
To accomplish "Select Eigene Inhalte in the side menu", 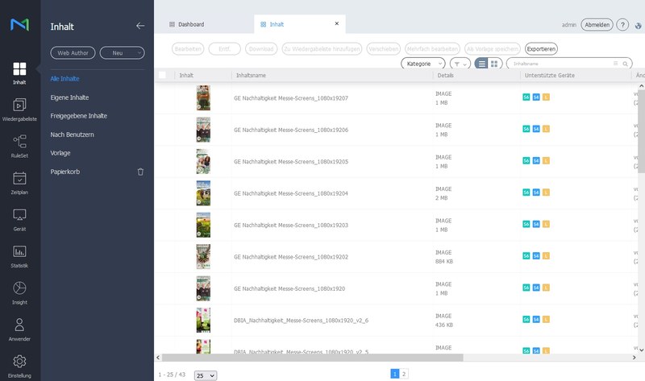I will [69, 97].
